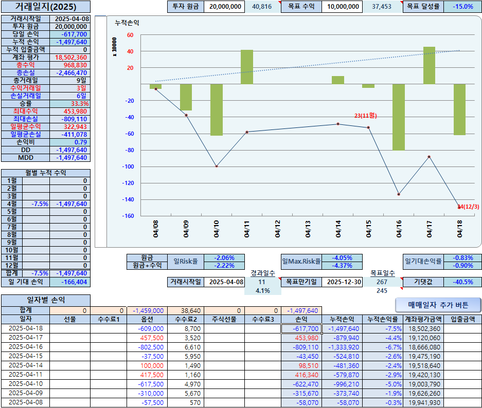Click the 일자별 손익 section header
The width and height of the screenshot is (482, 408).
click(46, 300)
